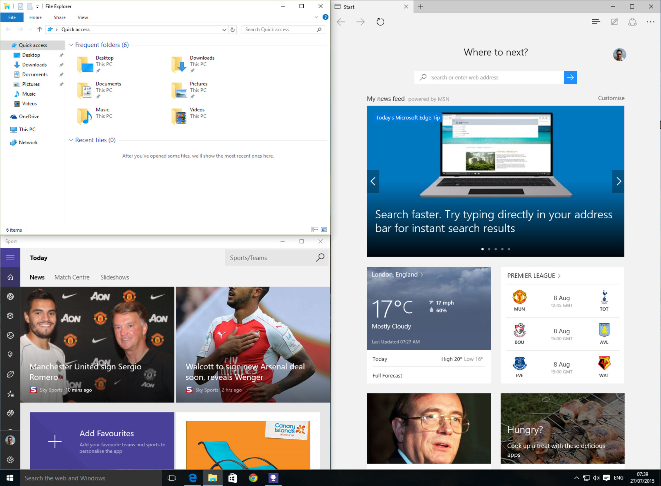Click the forward arrow navigation in Edge browser
Image resolution: width=661 pixels, height=486 pixels.
(360, 21)
